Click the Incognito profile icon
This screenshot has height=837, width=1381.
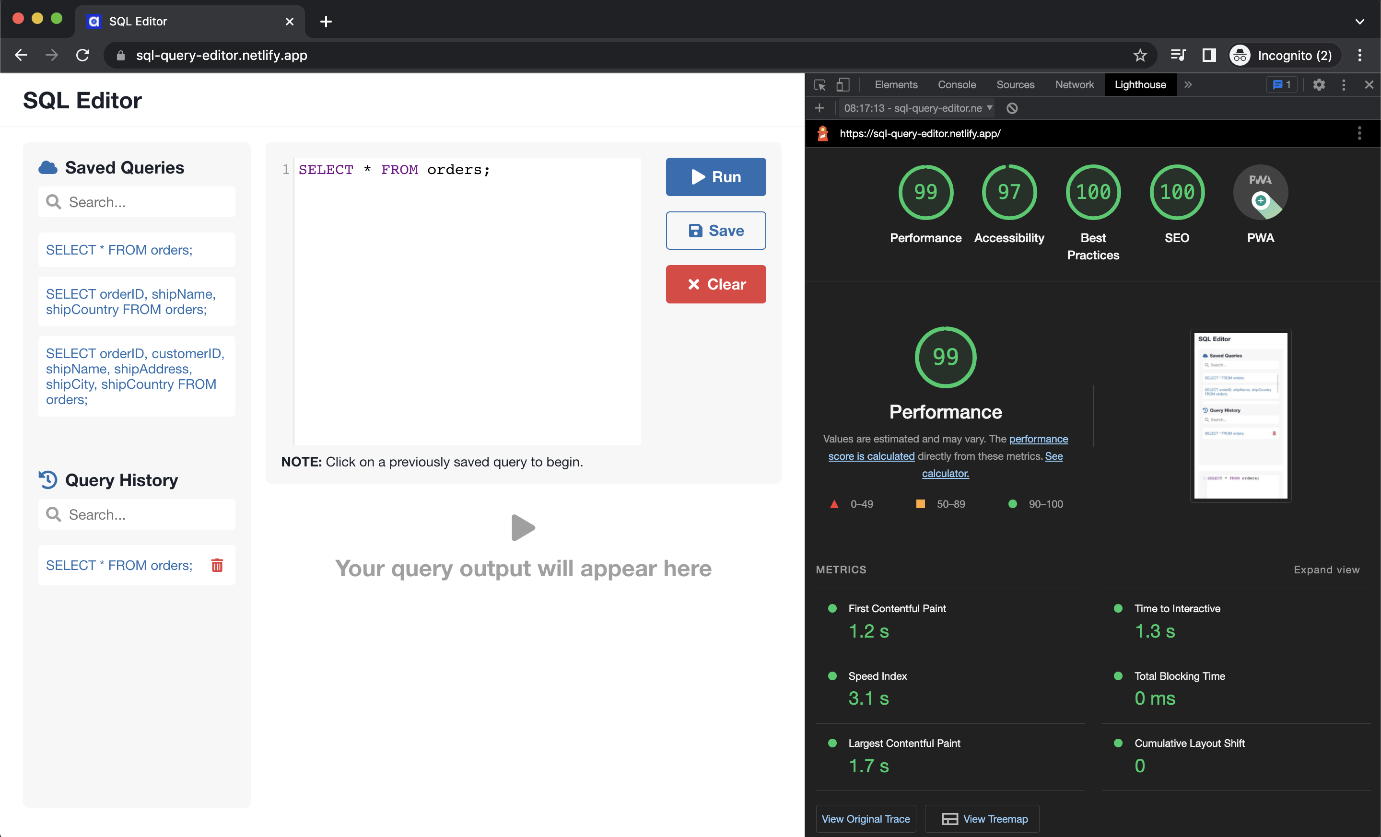(x=1240, y=55)
